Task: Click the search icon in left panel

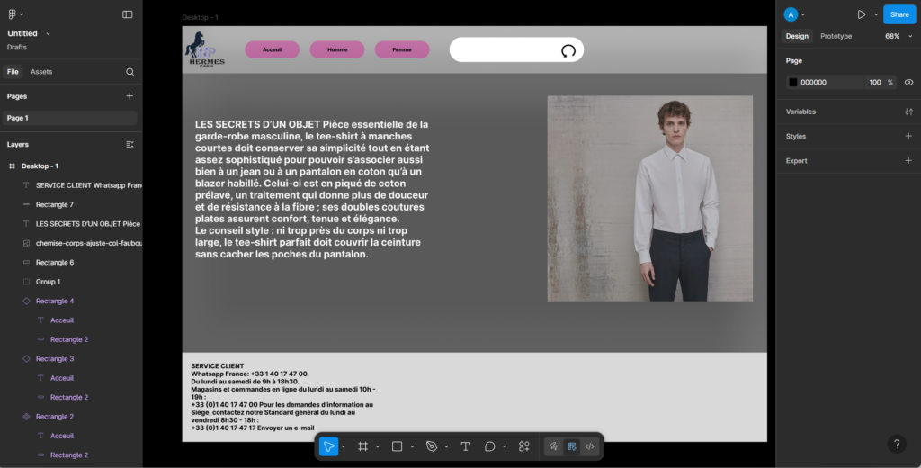Action: tap(130, 72)
